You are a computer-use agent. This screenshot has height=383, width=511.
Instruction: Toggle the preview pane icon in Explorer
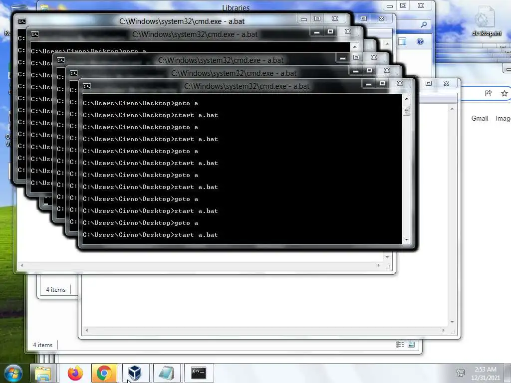tap(403, 41)
